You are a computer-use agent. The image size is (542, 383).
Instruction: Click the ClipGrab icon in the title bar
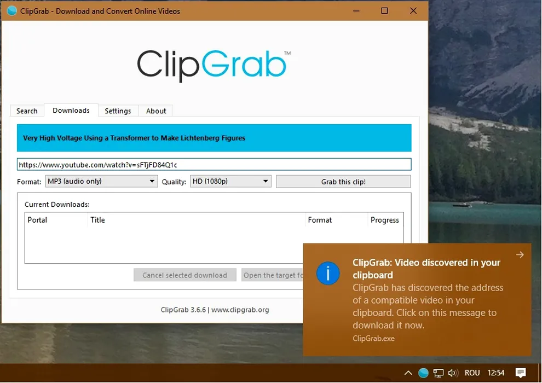[11, 11]
